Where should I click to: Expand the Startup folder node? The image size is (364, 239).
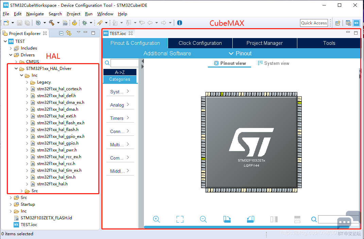[x=11, y=204]
